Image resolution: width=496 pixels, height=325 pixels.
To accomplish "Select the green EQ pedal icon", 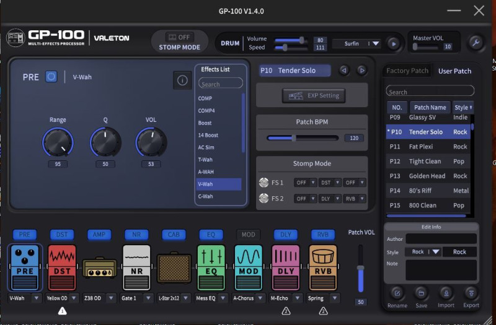I will point(211,267).
